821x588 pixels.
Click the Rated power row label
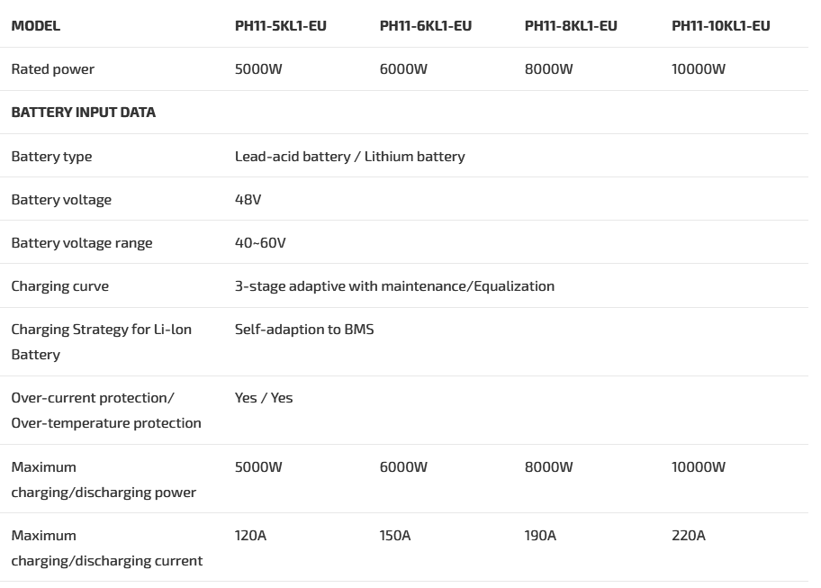point(52,69)
